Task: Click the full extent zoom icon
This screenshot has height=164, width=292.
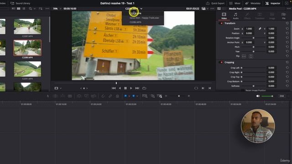Action: [145, 96]
